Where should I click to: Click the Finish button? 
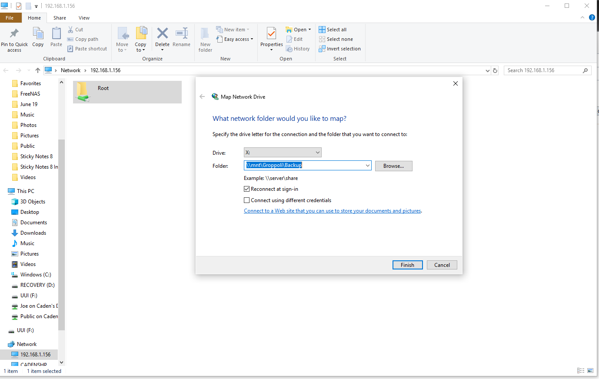pos(407,265)
